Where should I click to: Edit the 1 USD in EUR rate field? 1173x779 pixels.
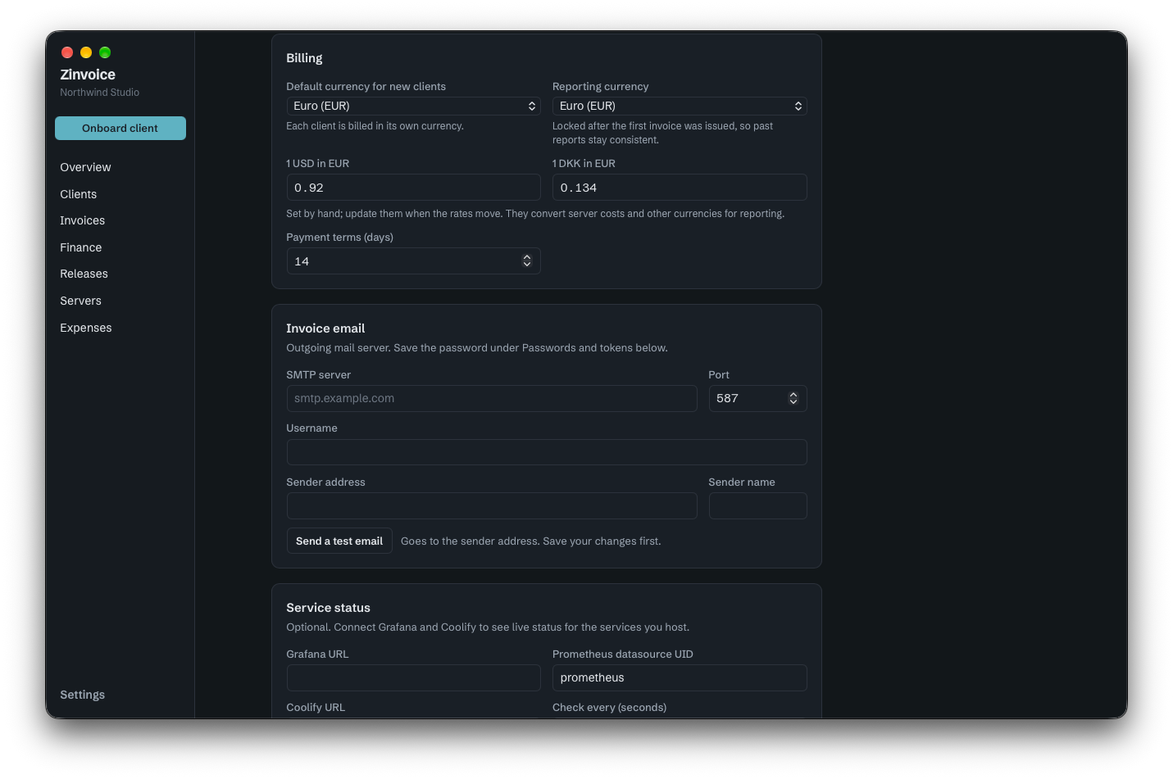(x=413, y=188)
